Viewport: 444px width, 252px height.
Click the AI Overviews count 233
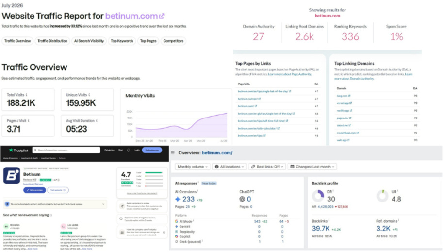click(188, 199)
